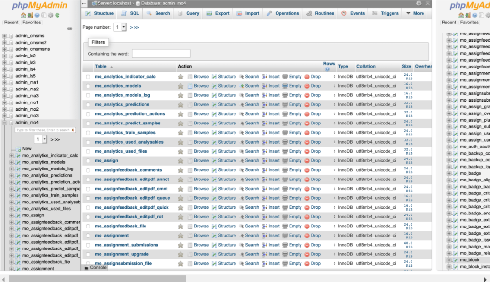
Task: Browse the mo_analytics_predictions table
Action: pyautogui.click(x=201, y=104)
